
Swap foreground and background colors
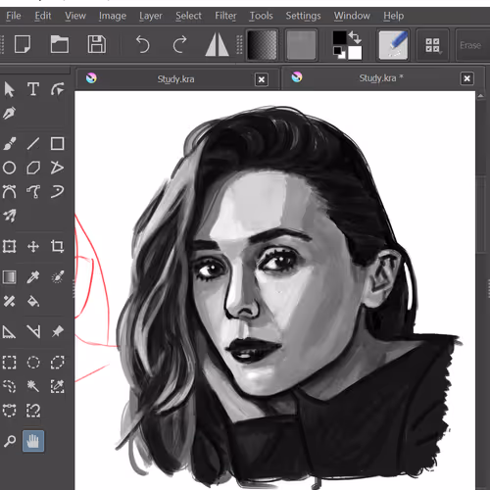point(355,37)
